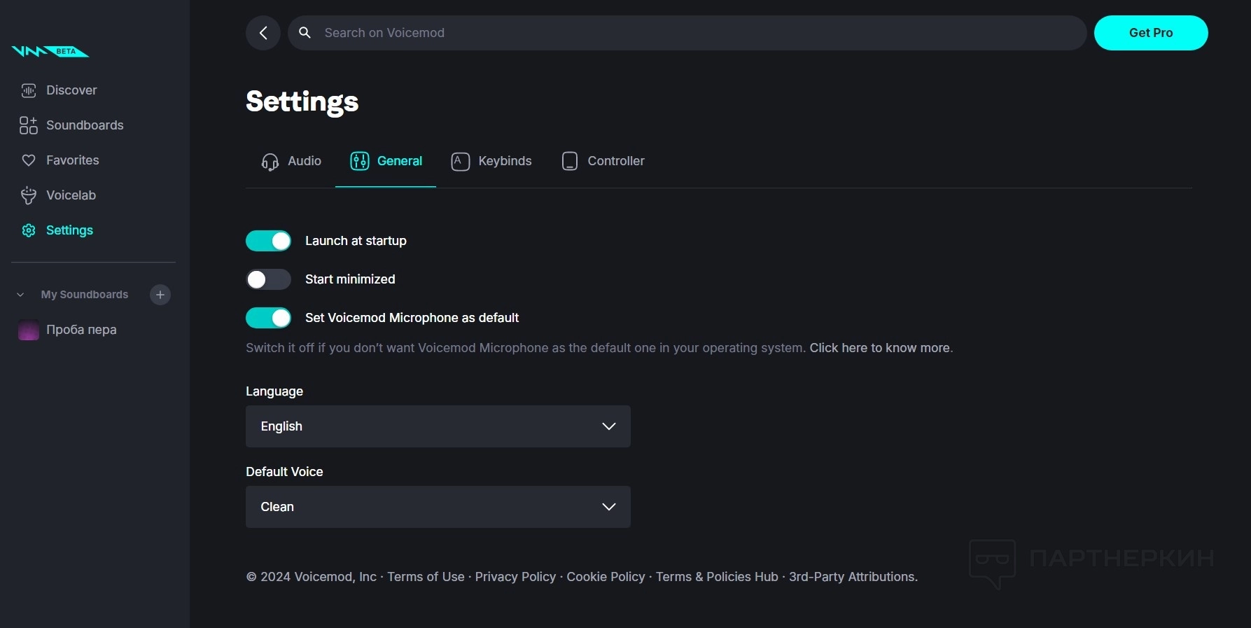Click the Soundboards grid icon
Viewport: 1251px width, 628px height.
(x=29, y=125)
